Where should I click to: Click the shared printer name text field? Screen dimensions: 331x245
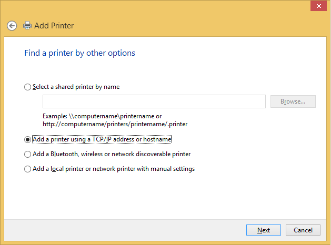tap(154, 101)
